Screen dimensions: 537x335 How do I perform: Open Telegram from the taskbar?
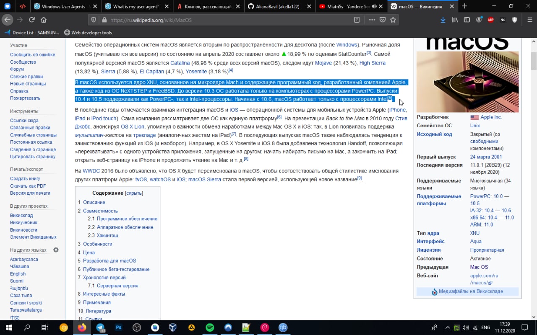[x=100, y=327]
